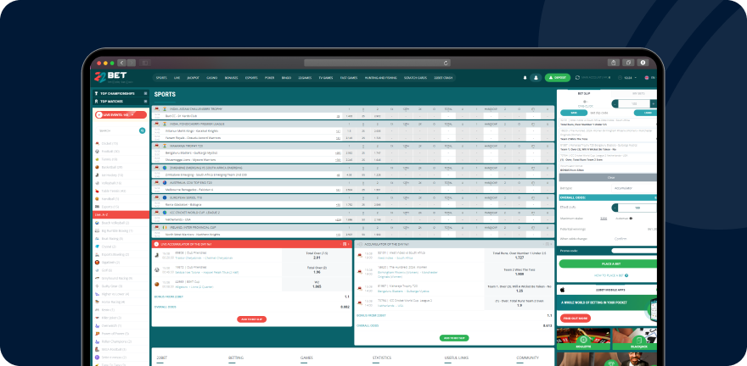The height and width of the screenshot is (366, 747).
Task: Open the notifications bell
Action: [x=525, y=77]
